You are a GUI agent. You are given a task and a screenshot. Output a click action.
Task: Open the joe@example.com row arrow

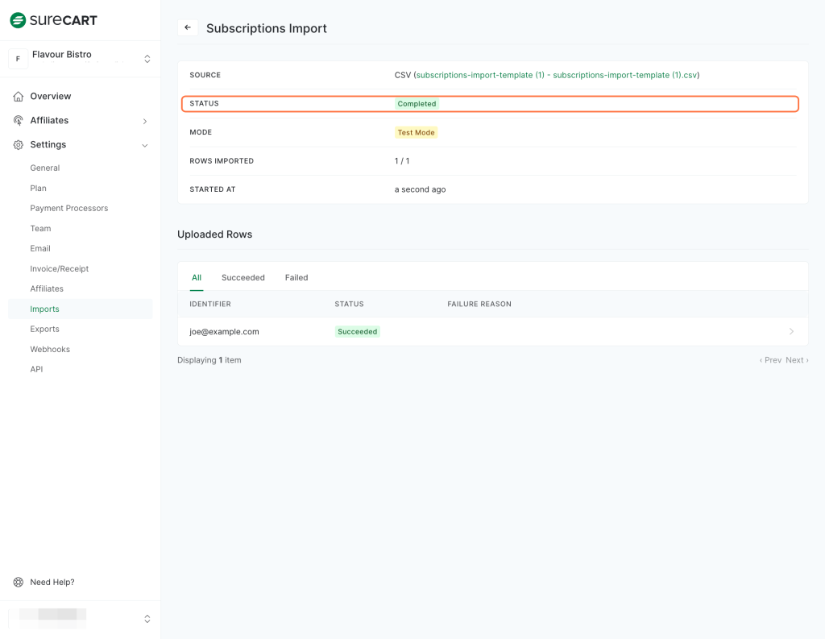click(791, 331)
